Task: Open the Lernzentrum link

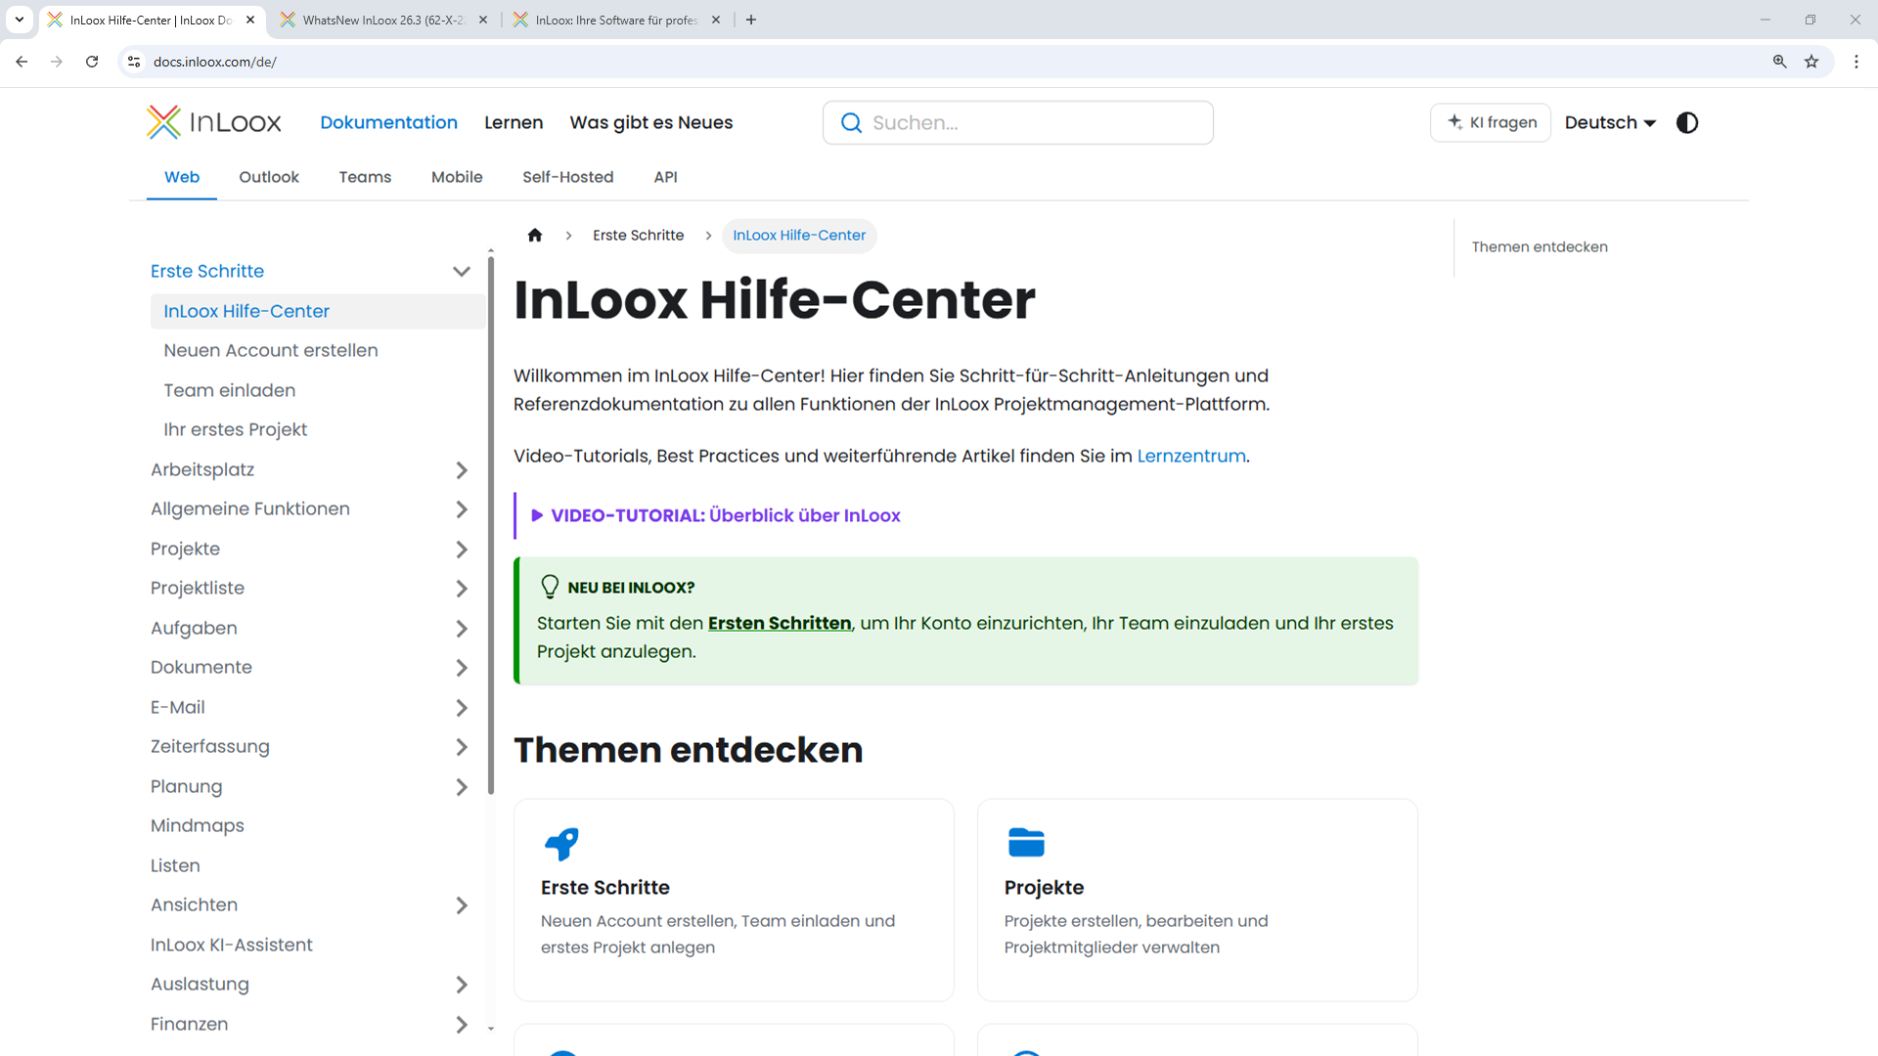Action: point(1191,457)
